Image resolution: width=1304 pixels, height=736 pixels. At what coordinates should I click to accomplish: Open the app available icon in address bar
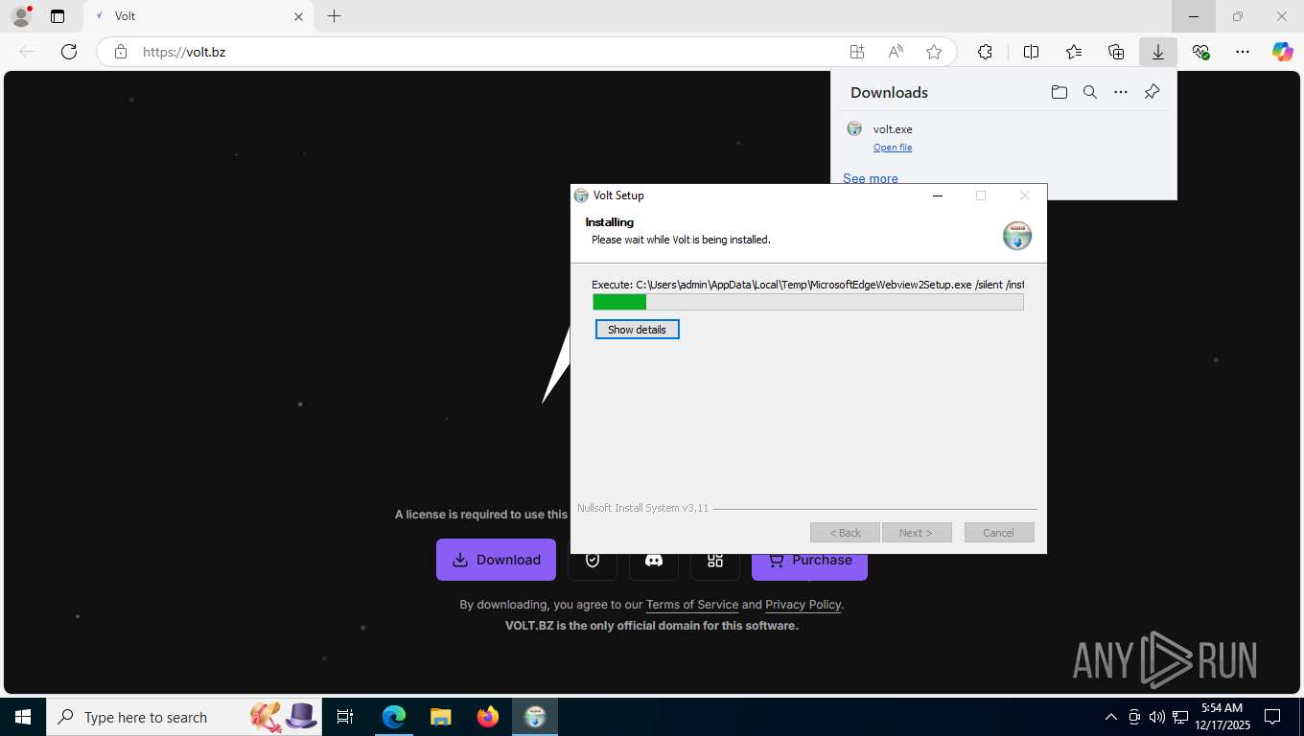click(x=856, y=52)
